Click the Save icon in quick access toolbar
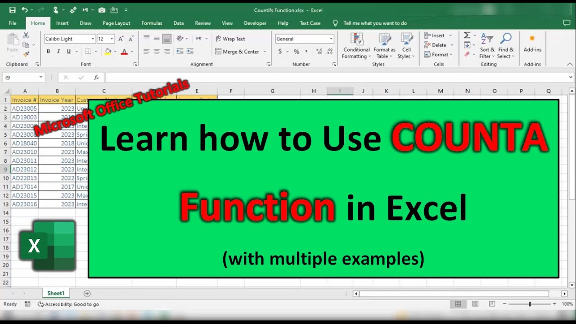This screenshot has height=324, width=576. click(x=12, y=10)
